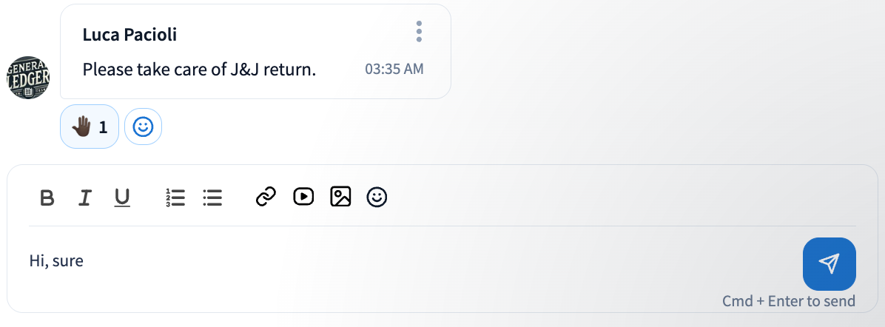Image resolution: width=885 pixels, height=327 pixels.
Task: Click the 03:35 AM timestamp
Action: 394,70
